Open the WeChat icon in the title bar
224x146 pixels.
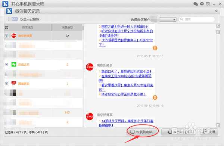pos(196,4)
